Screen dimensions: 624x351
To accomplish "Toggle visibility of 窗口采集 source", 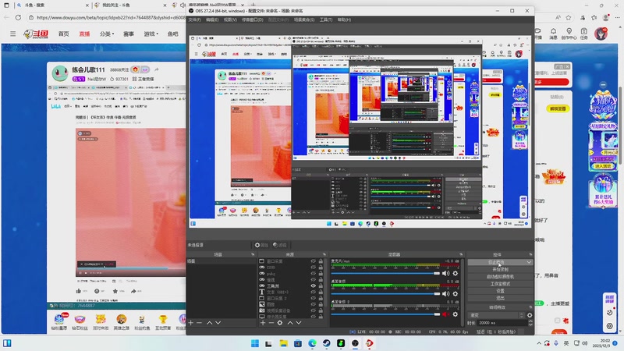I will pos(314,261).
